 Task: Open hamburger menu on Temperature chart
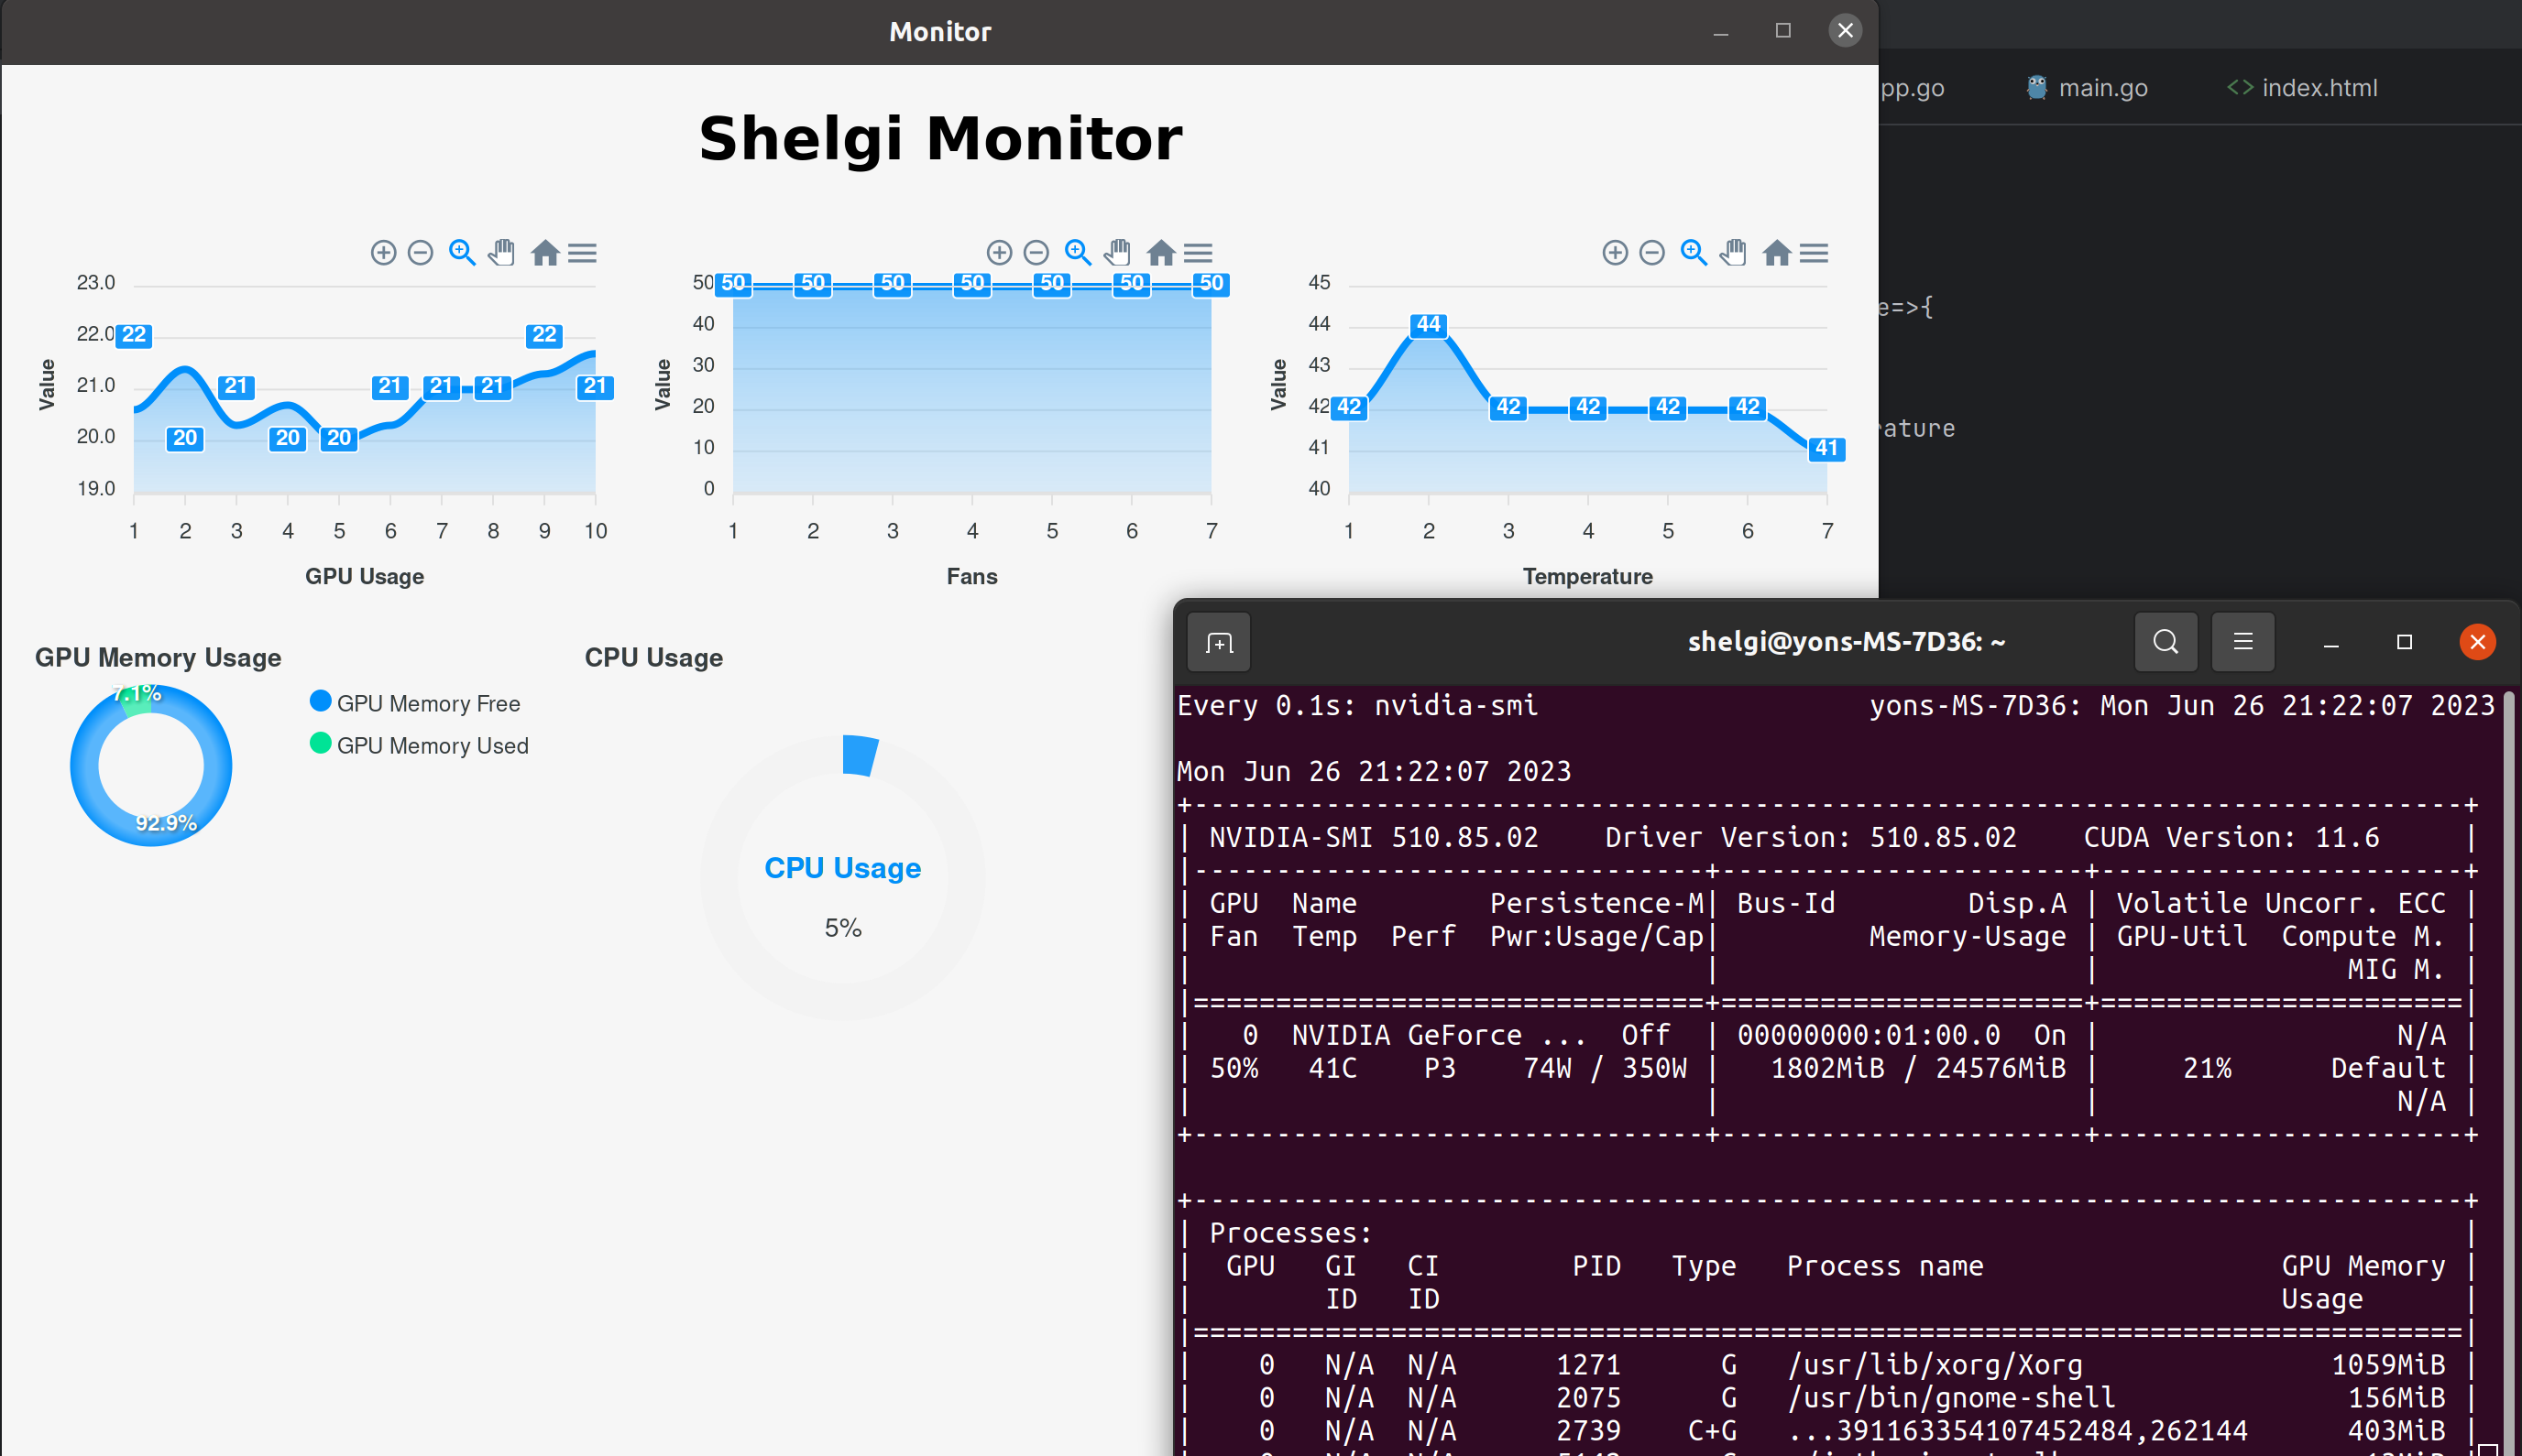pos(1815,253)
